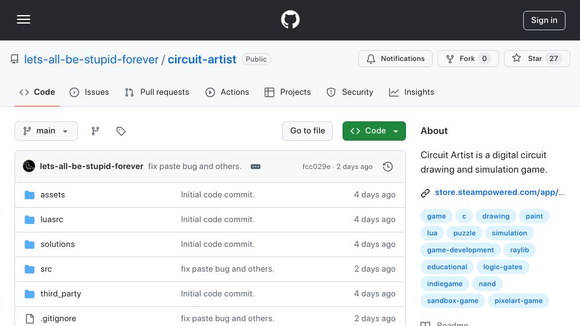Screen dimensions: 580x326
Task: Open the Insights tab
Action: tap(411, 92)
